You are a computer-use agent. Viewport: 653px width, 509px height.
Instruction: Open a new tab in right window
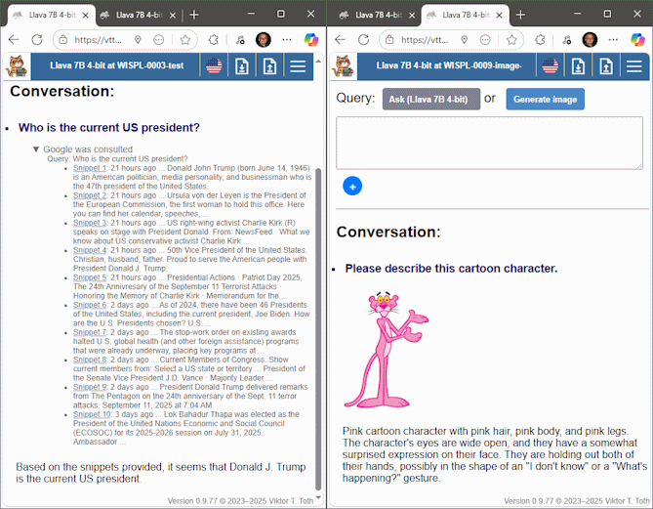click(x=520, y=15)
